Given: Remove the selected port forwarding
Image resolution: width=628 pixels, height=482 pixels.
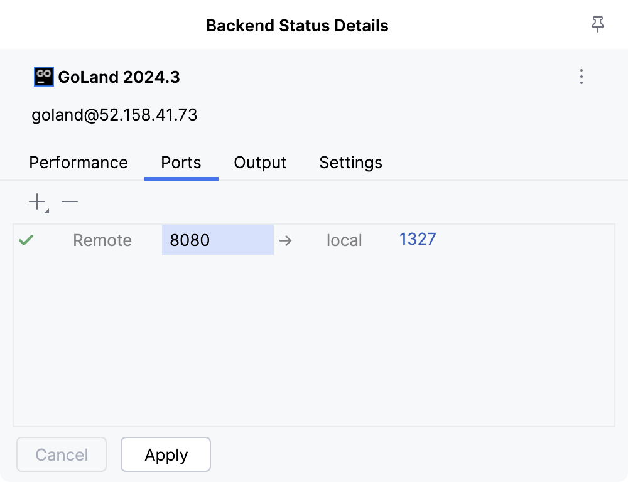Looking at the screenshot, I should [70, 202].
